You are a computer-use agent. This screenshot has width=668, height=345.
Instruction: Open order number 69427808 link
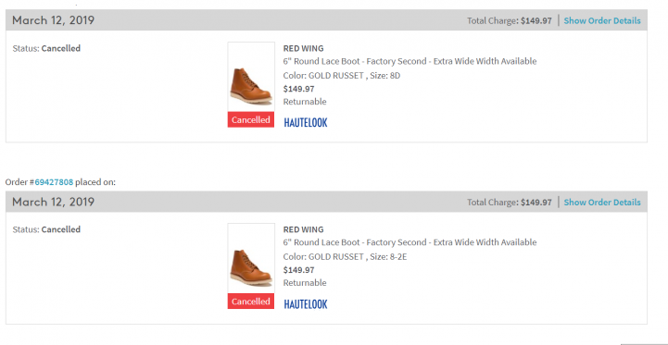click(54, 182)
